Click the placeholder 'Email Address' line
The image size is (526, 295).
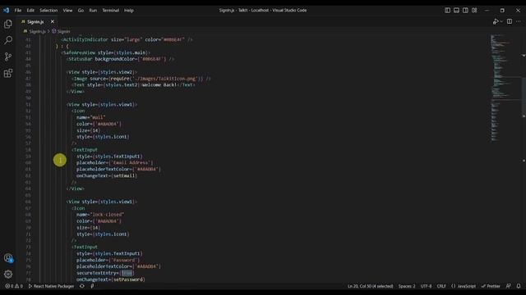click(x=114, y=163)
